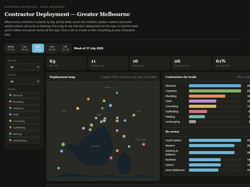The height and width of the screenshot is (187, 250).
Task: Toggle the Electrical trade filter
Action: click(24, 95)
